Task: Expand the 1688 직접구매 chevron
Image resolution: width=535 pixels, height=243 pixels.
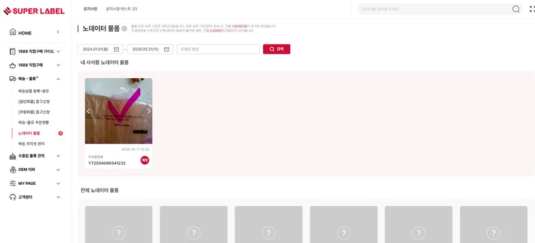Action: (58, 65)
